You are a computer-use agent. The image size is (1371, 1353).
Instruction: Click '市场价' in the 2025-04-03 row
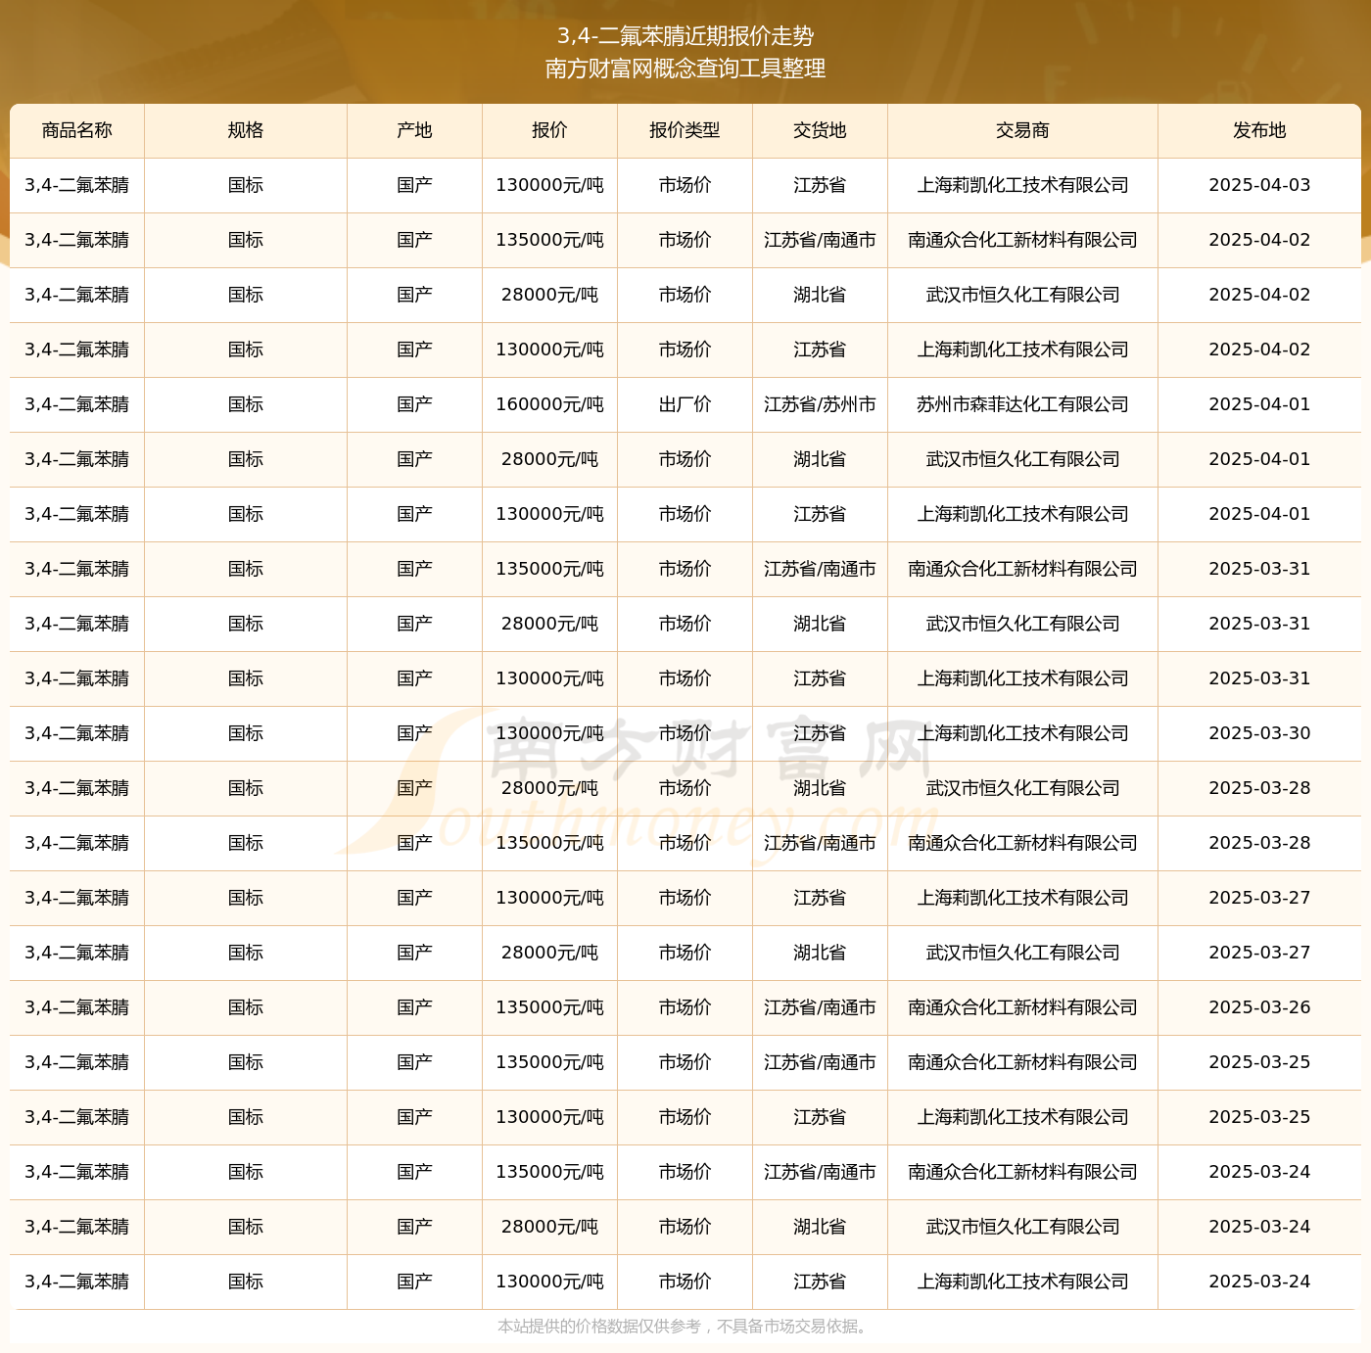tap(685, 185)
